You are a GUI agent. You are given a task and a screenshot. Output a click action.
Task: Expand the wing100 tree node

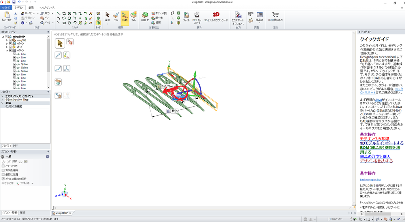[x=7, y=40]
